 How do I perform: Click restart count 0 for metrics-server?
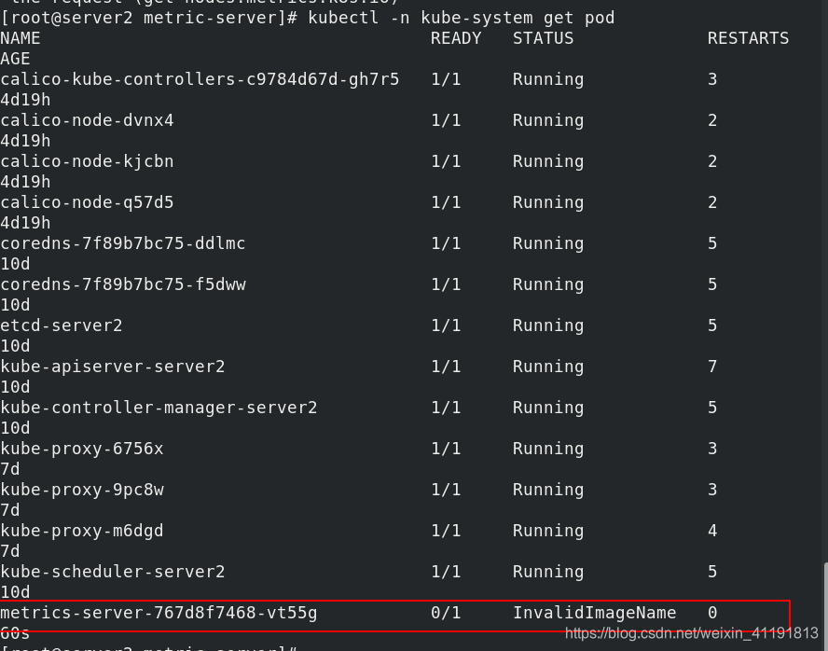coord(712,613)
